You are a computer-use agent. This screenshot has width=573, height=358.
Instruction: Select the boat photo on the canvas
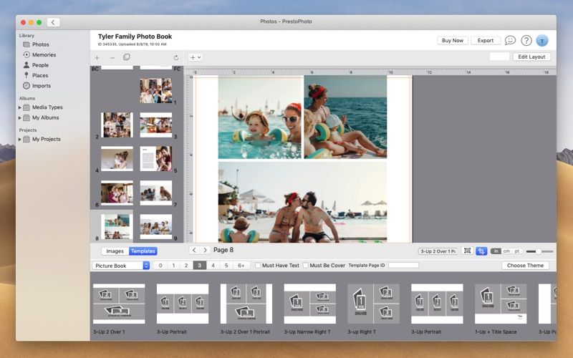click(345, 117)
